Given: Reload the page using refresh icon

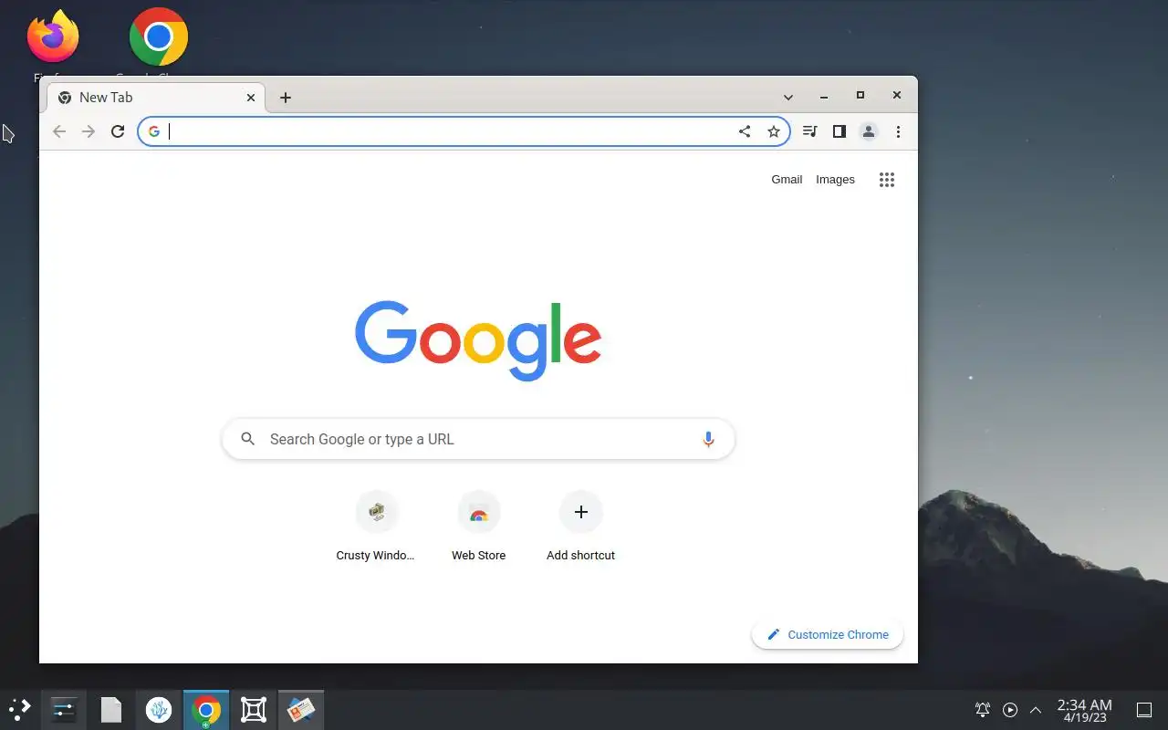Looking at the screenshot, I should [x=118, y=131].
